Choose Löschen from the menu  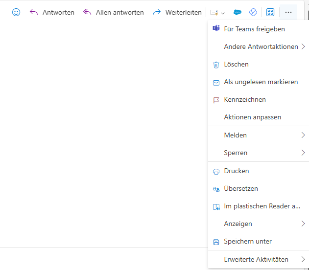(x=259, y=65)
